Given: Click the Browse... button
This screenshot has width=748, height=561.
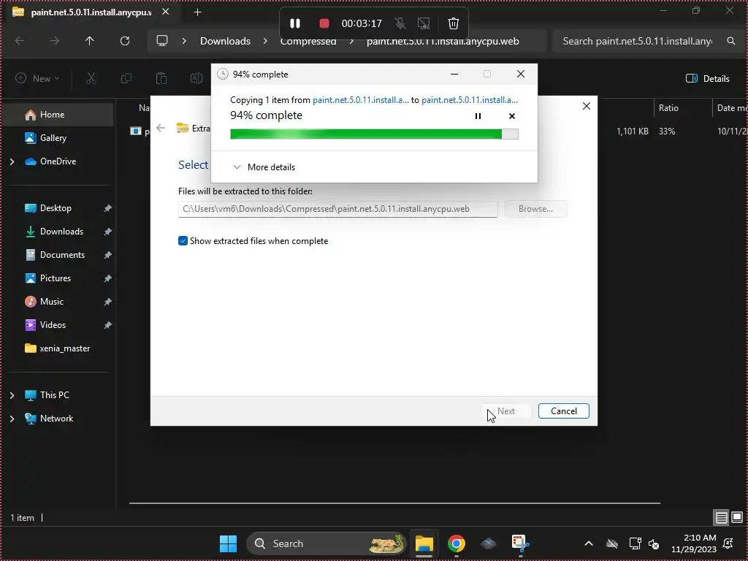Looking at the screenshot, I should [535, 209].
